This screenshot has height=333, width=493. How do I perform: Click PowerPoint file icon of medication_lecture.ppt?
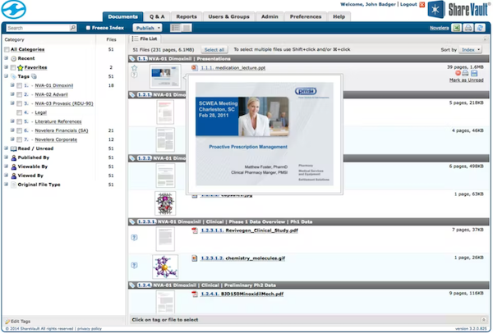tap(195, 67)
